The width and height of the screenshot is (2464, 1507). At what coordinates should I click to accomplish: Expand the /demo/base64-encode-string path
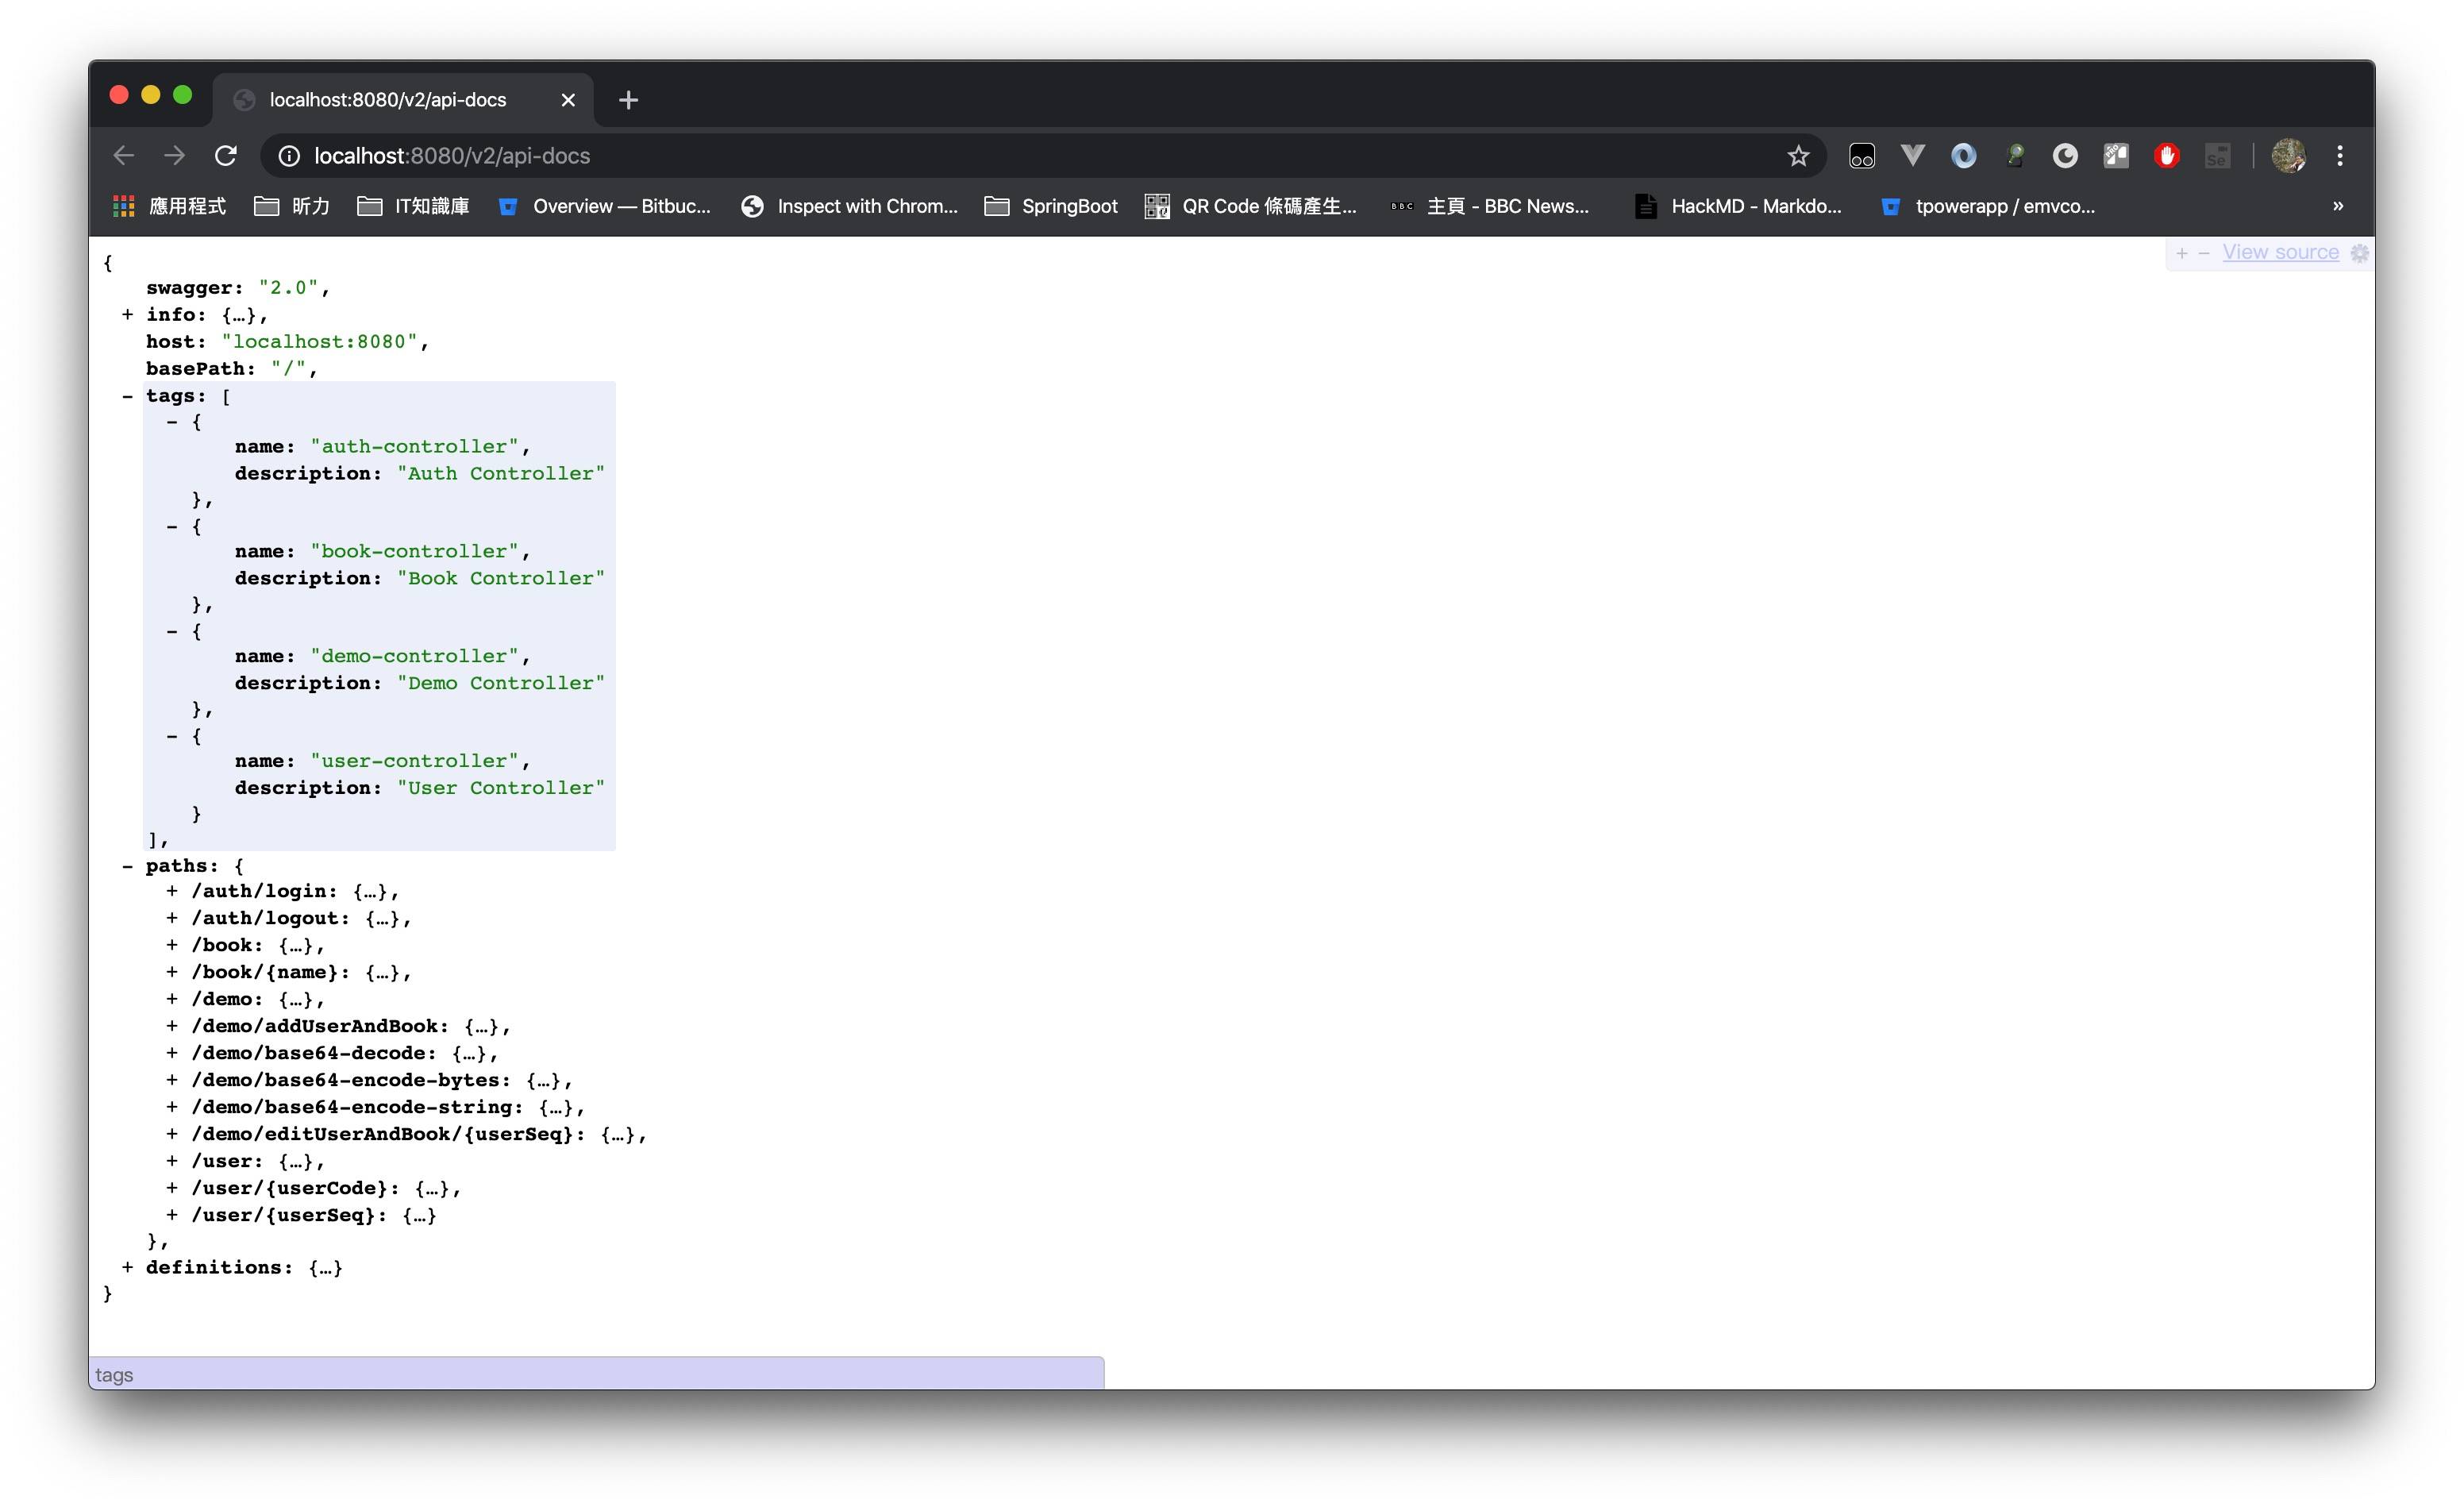coord(172,1107)
